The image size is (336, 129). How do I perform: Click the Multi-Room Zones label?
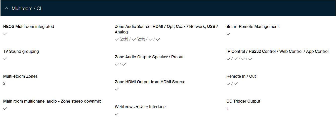[x=20, y=76]
